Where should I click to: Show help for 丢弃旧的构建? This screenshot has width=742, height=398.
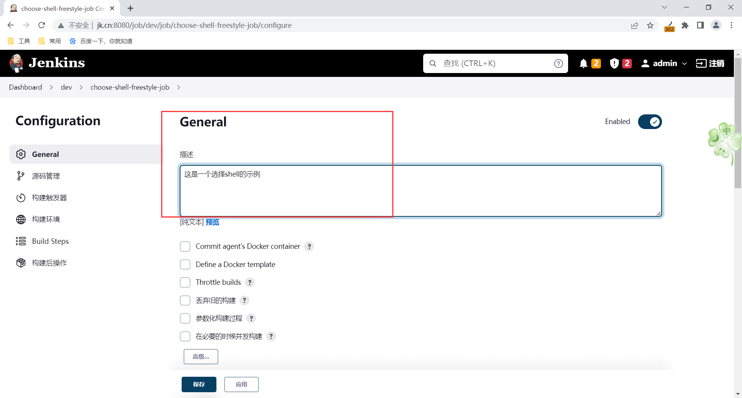click(x=245, y=301)
